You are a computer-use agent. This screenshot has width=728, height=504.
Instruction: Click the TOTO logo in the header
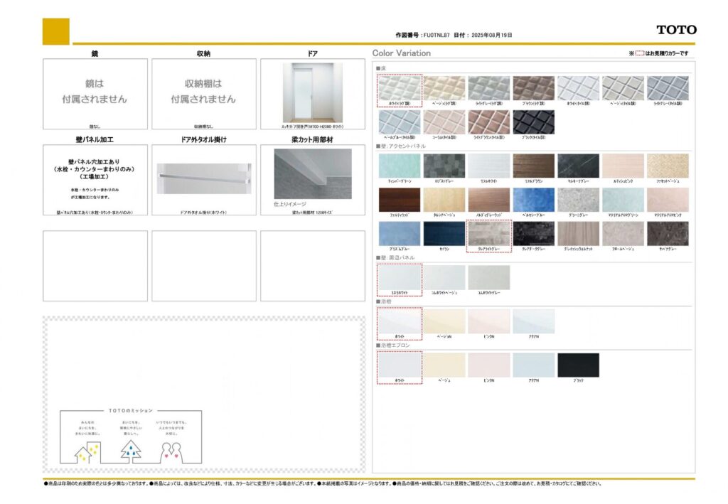pos(675,30)
